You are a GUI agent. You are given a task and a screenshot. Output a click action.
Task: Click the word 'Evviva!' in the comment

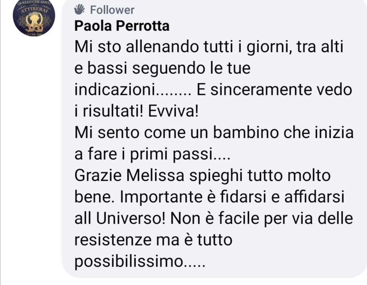click(173, 111)
